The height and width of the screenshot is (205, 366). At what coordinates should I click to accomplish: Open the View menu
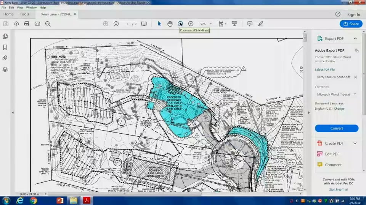pyautogui.click(x=20, y=8)
